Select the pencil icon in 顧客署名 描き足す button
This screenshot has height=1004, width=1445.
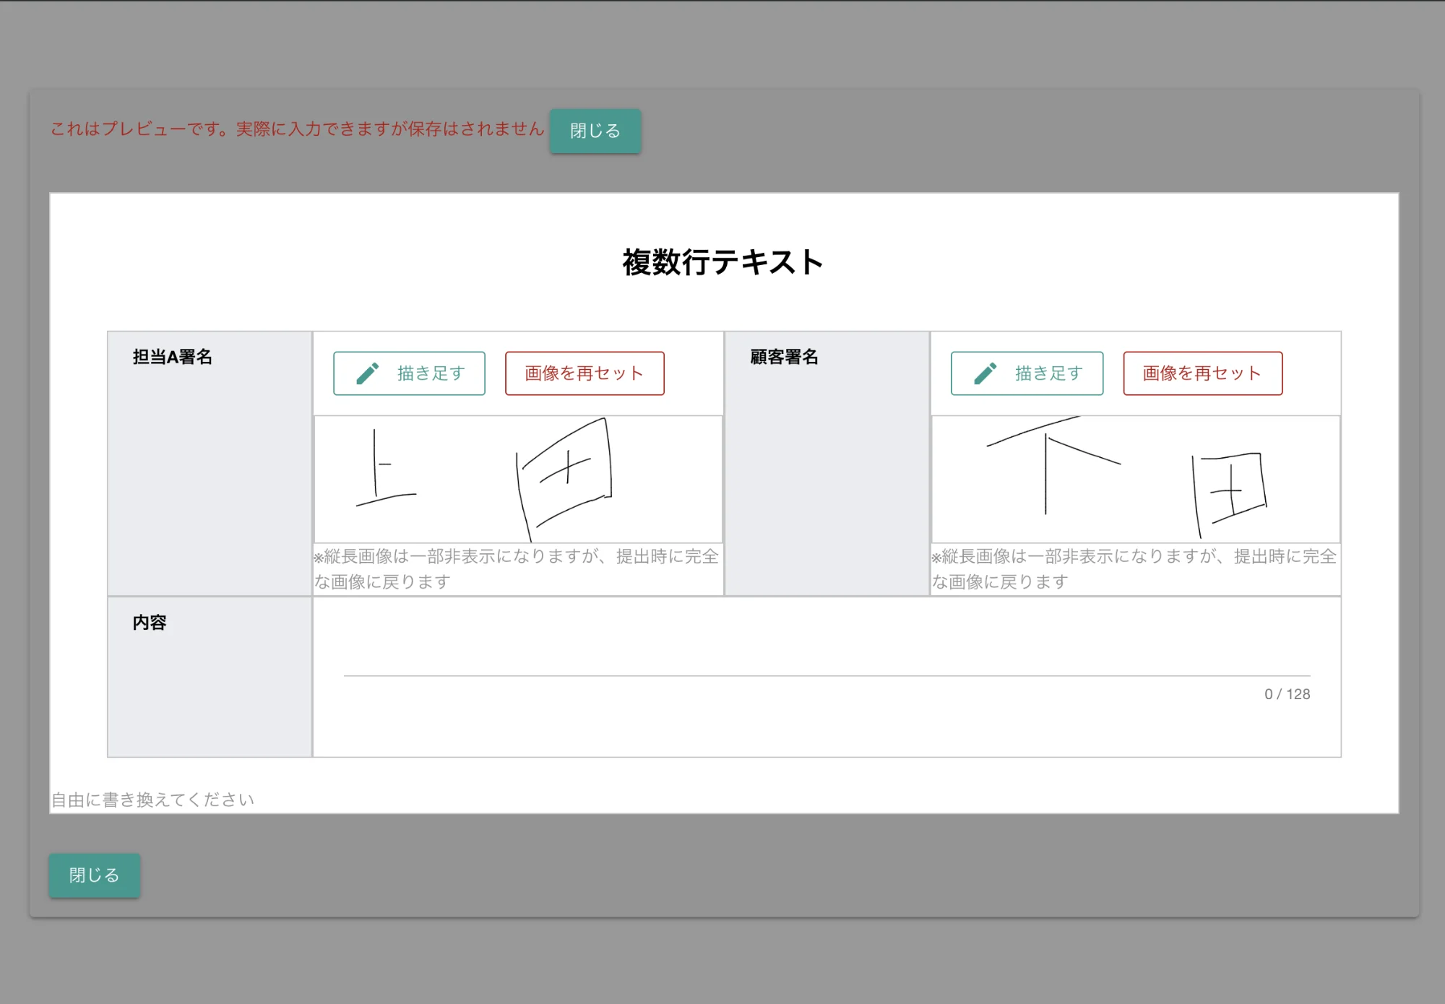coord(987,373)
